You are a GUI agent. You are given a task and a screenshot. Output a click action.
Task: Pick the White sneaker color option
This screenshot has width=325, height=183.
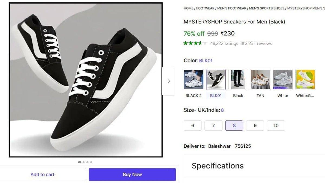[282, 79]
